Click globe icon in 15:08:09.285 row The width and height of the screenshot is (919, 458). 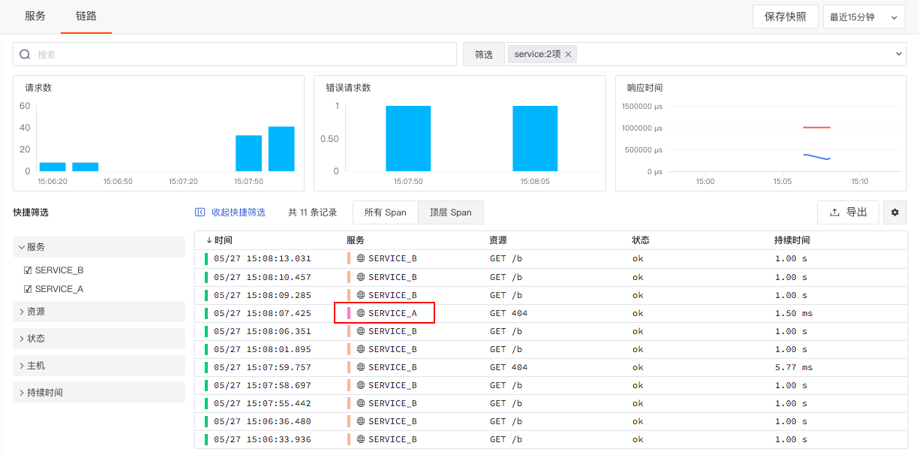click(361, 295)
